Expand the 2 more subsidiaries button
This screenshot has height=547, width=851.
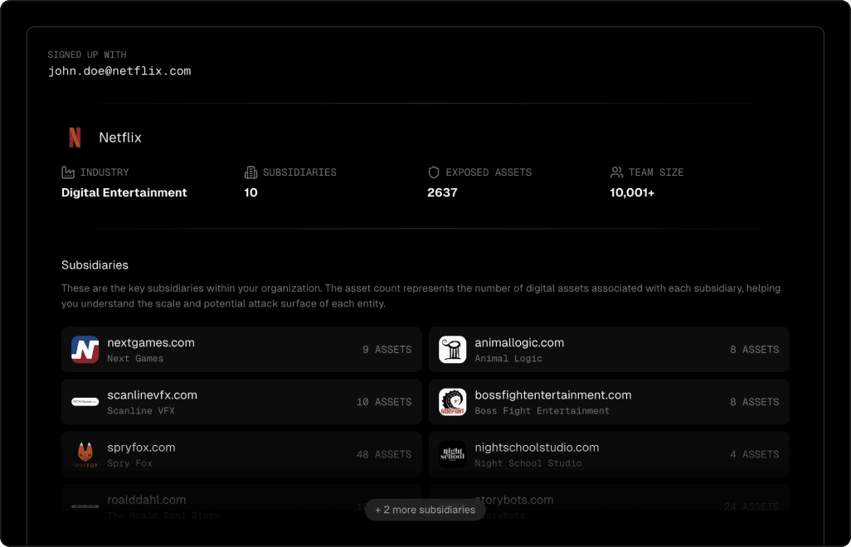tap(425, 510)
